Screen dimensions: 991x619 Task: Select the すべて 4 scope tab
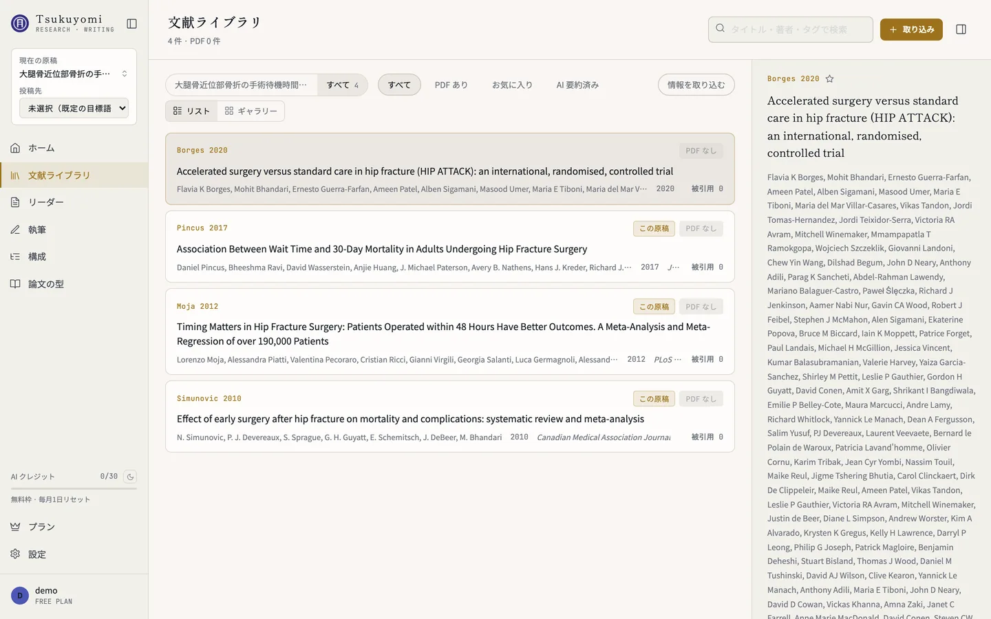343,85
